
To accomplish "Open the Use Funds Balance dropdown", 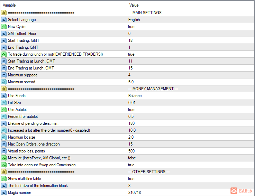I will coord(135,96).
